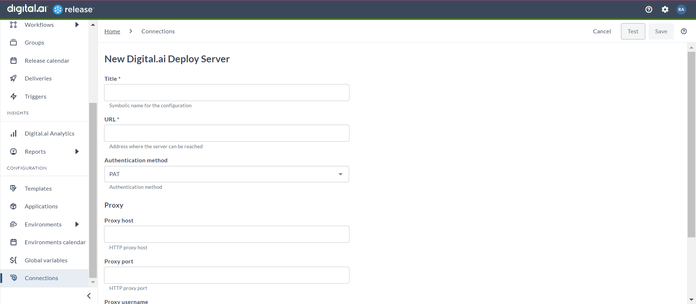This screenshot has height=304, width=696.
Task: Focus the Title input field
Action: click(227, 93)
